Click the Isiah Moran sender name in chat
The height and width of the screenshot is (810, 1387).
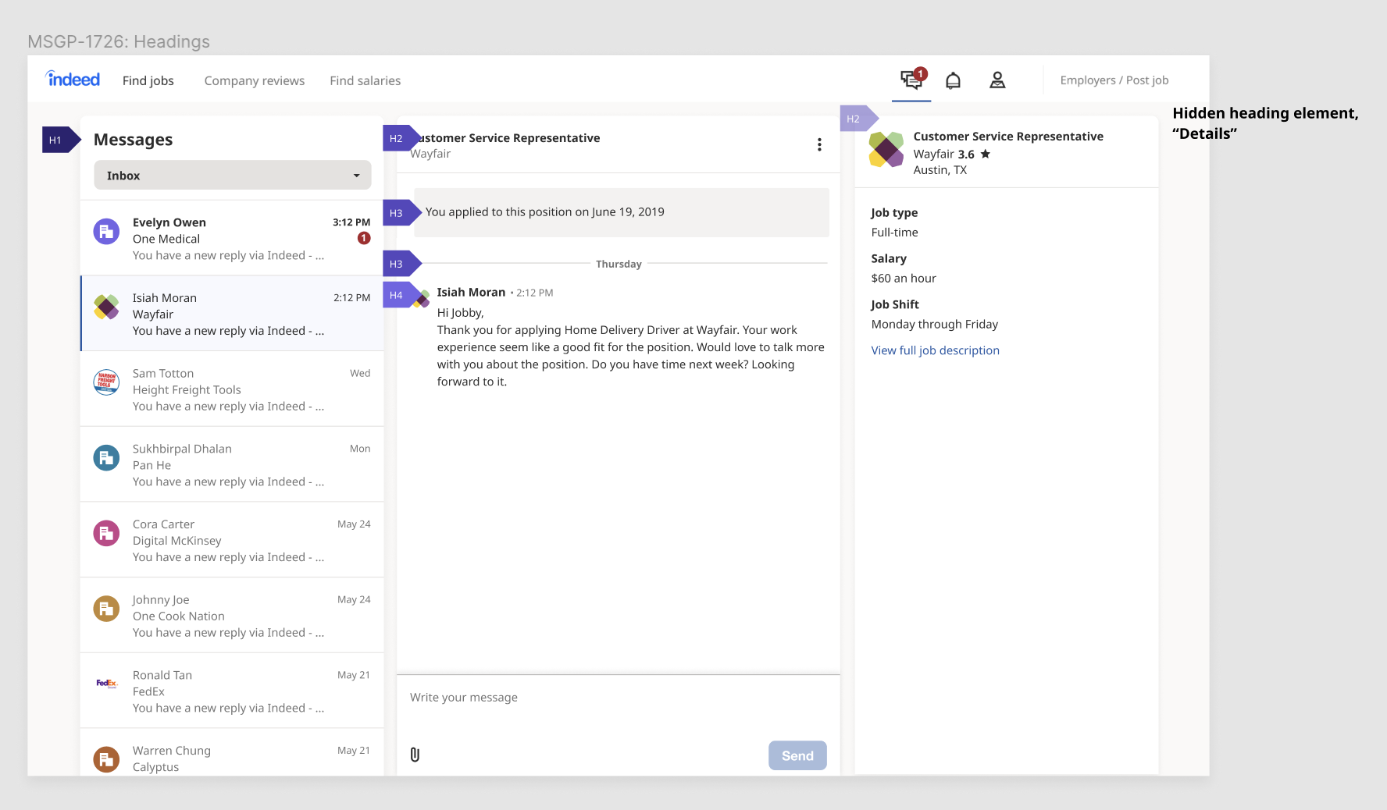point(471,292)
